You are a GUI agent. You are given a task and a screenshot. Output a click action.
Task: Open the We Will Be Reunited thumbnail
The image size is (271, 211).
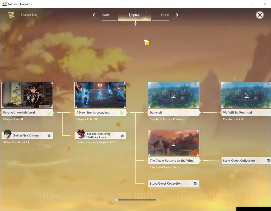point(246,95)
